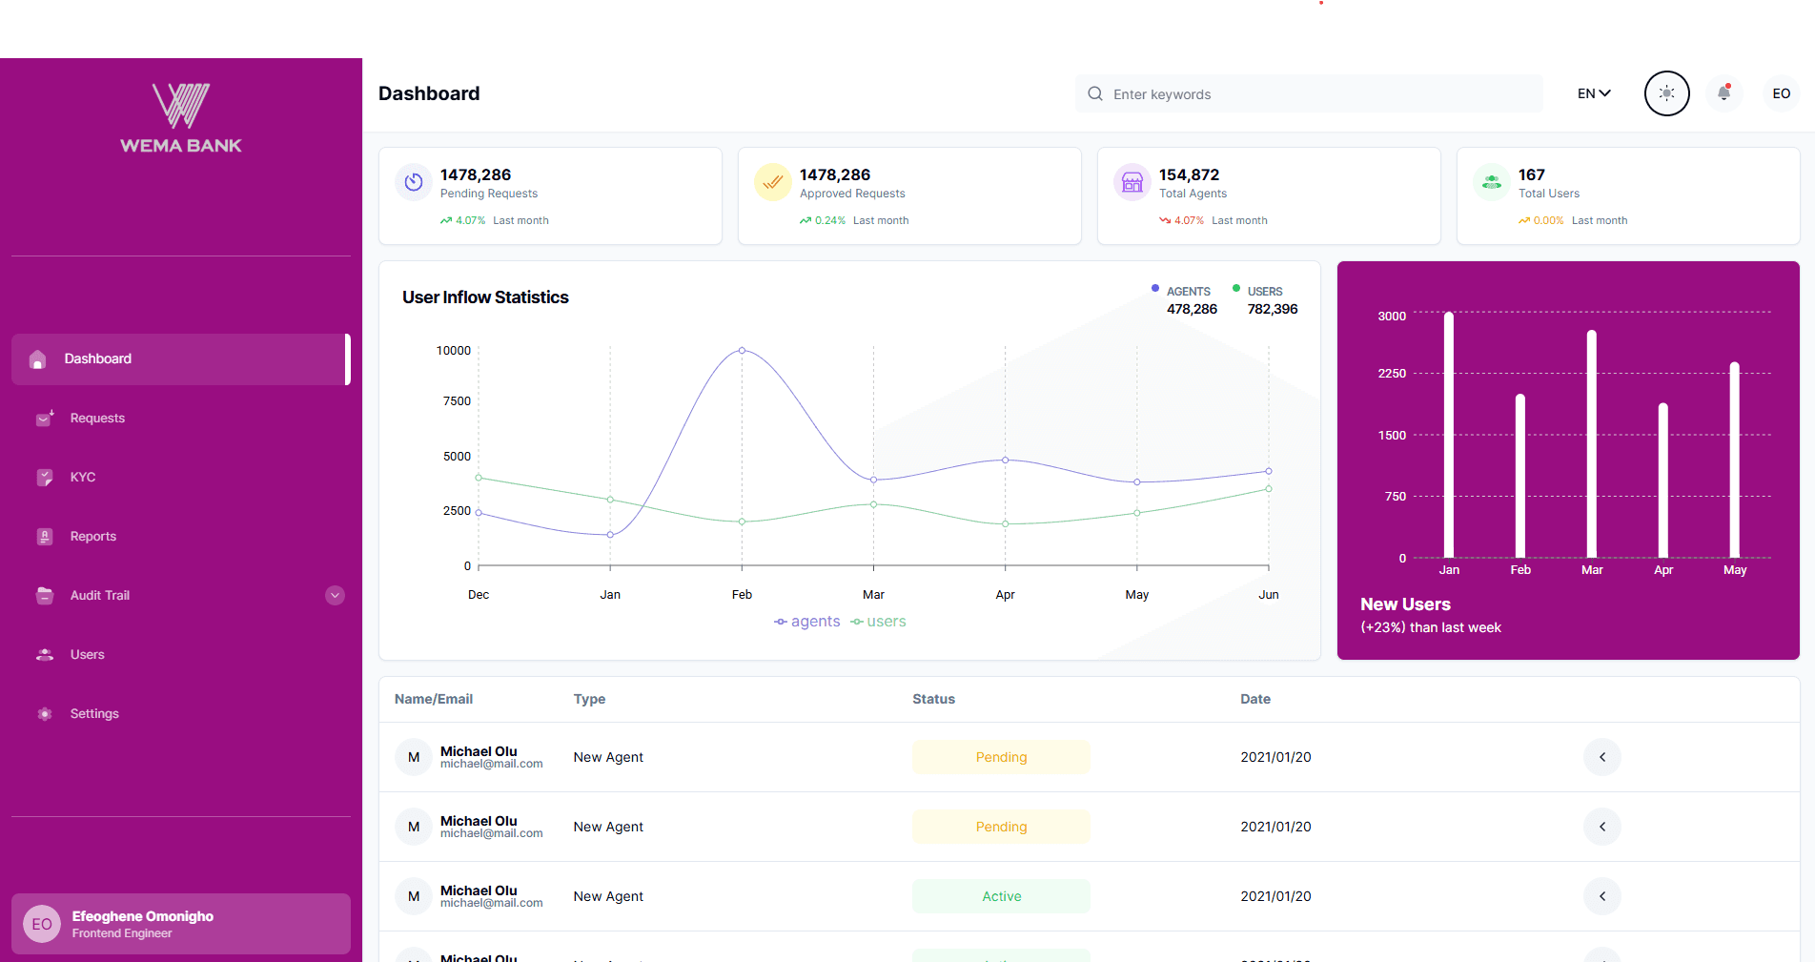
Task: Click the EO profile avatar
Action: [x=1781, y=92]
